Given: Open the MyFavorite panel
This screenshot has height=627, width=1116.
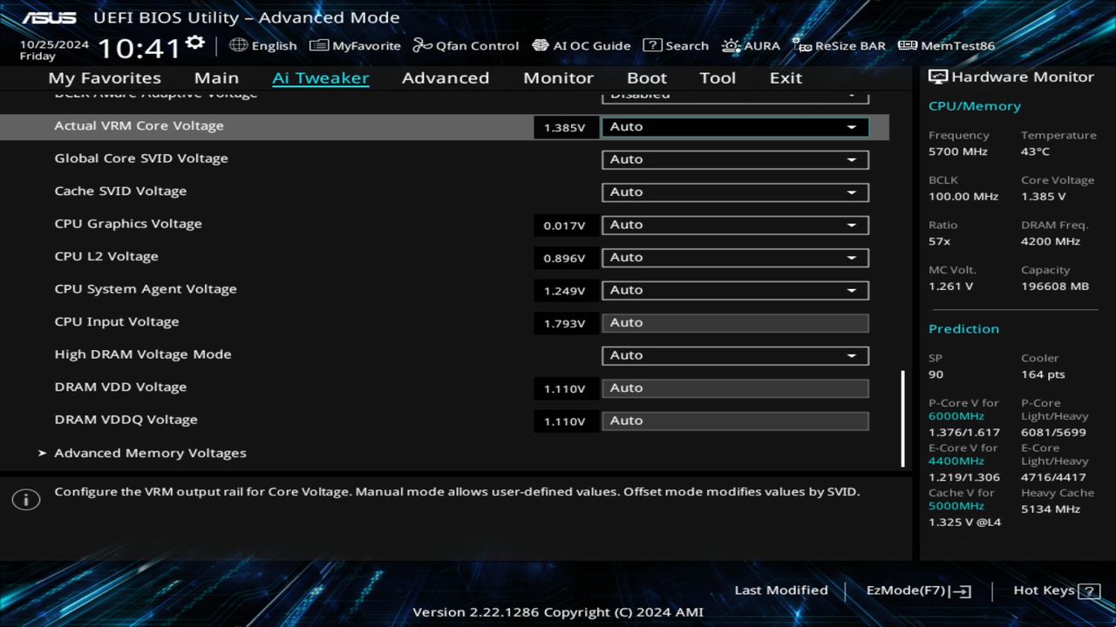Looking at the screenshot, I should coord(355,45).
